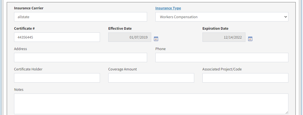The height and width of the screenshot is (115, 303).
Task: Click the Phone label
Action: tap(161, 49)
